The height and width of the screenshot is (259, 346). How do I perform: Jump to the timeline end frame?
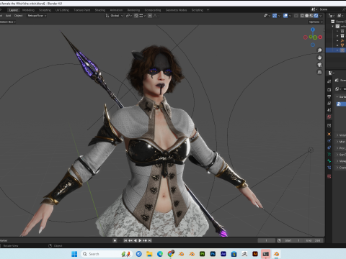click(150, 240)
